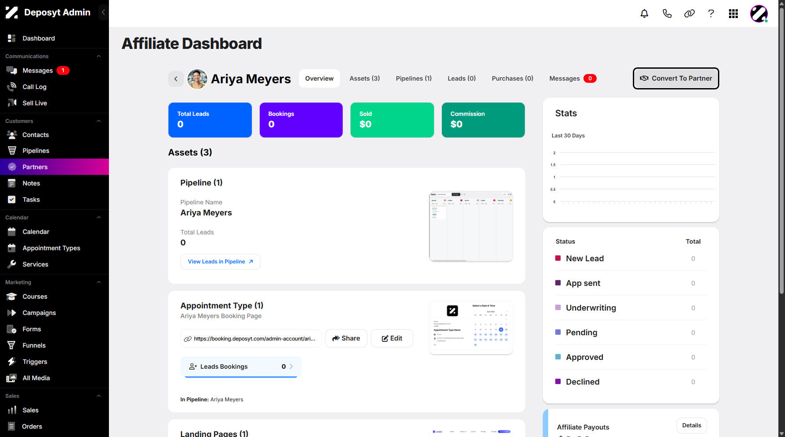Click the Deposyt logo icon

pyautogui.click(x=12, y=12)
